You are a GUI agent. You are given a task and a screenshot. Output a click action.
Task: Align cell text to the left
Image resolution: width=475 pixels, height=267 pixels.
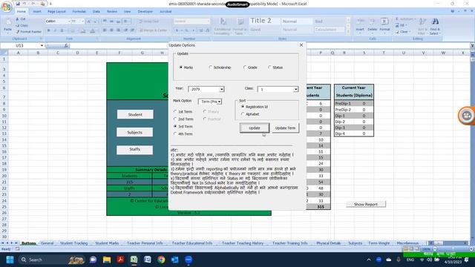click(x=105, y=30)
